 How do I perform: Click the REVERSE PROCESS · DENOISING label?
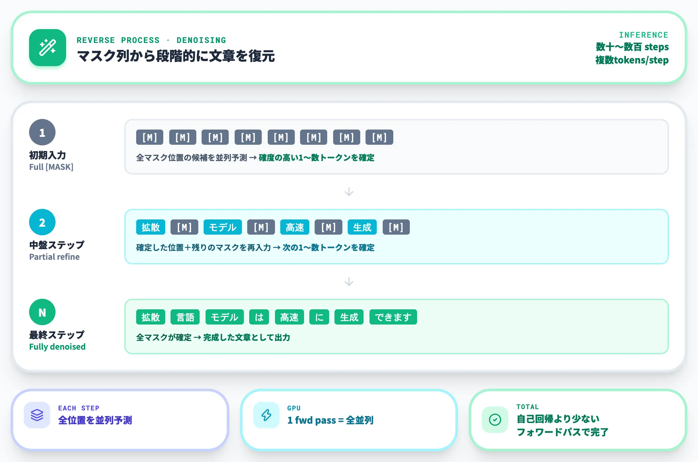click(x=151, y=40)
